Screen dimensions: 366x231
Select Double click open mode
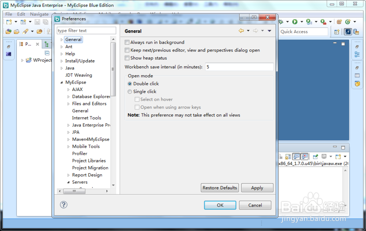pyautogui.click(x=130, y=84)
